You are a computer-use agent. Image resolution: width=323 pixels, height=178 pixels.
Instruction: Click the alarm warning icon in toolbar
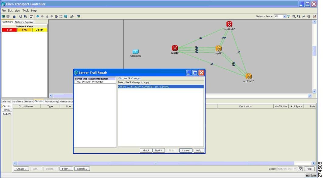[315, 16]
